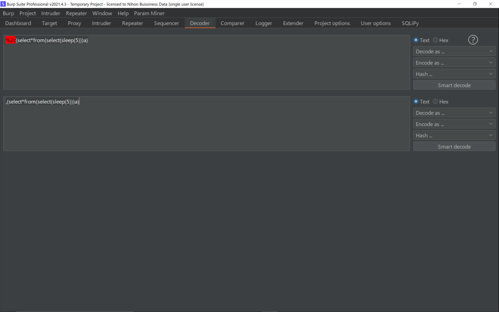Image resolution: width=499 pixels, height=312 pixels.
Task: Open 'Hash ...' dropdown in second panel
Action: [454, 135]
